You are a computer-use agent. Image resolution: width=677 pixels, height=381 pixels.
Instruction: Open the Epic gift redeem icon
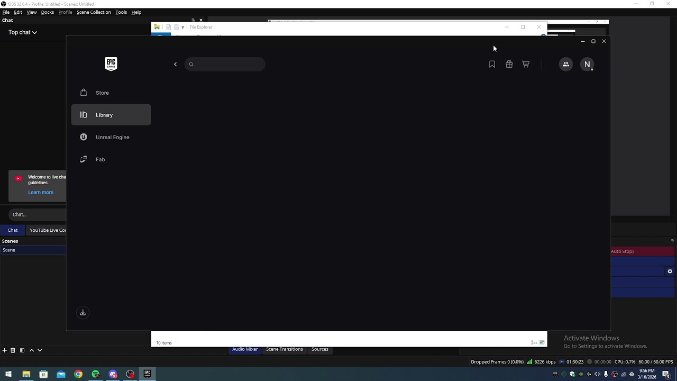coord(509,65)
